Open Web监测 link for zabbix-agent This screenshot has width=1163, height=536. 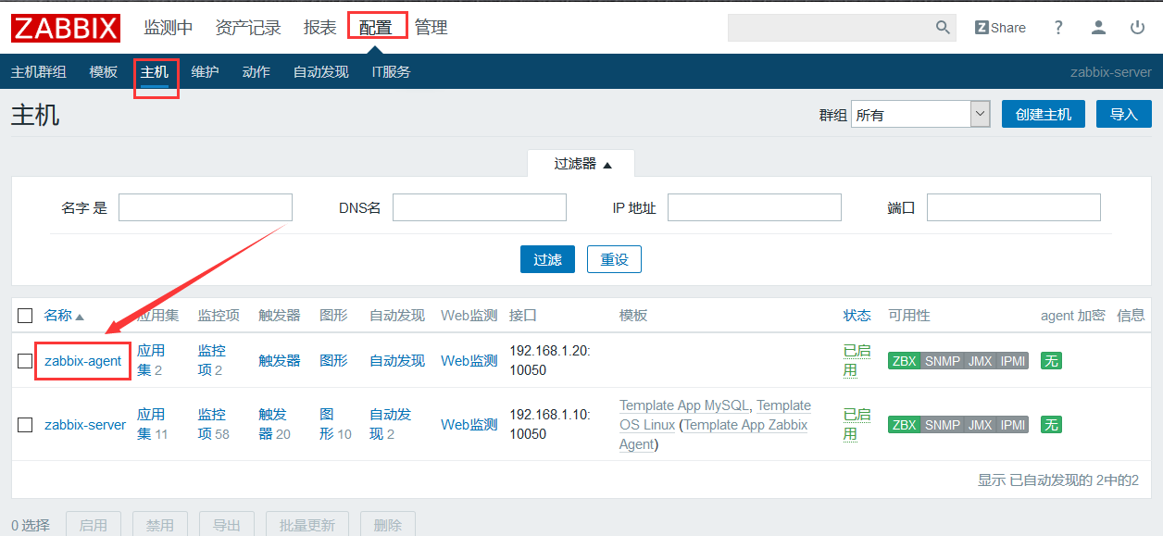pyautogui.click(x=469, y=361)
